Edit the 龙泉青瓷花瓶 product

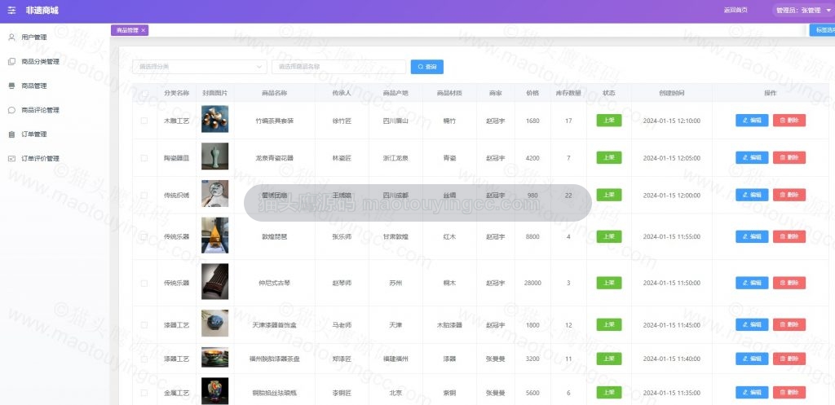point(752,157)
